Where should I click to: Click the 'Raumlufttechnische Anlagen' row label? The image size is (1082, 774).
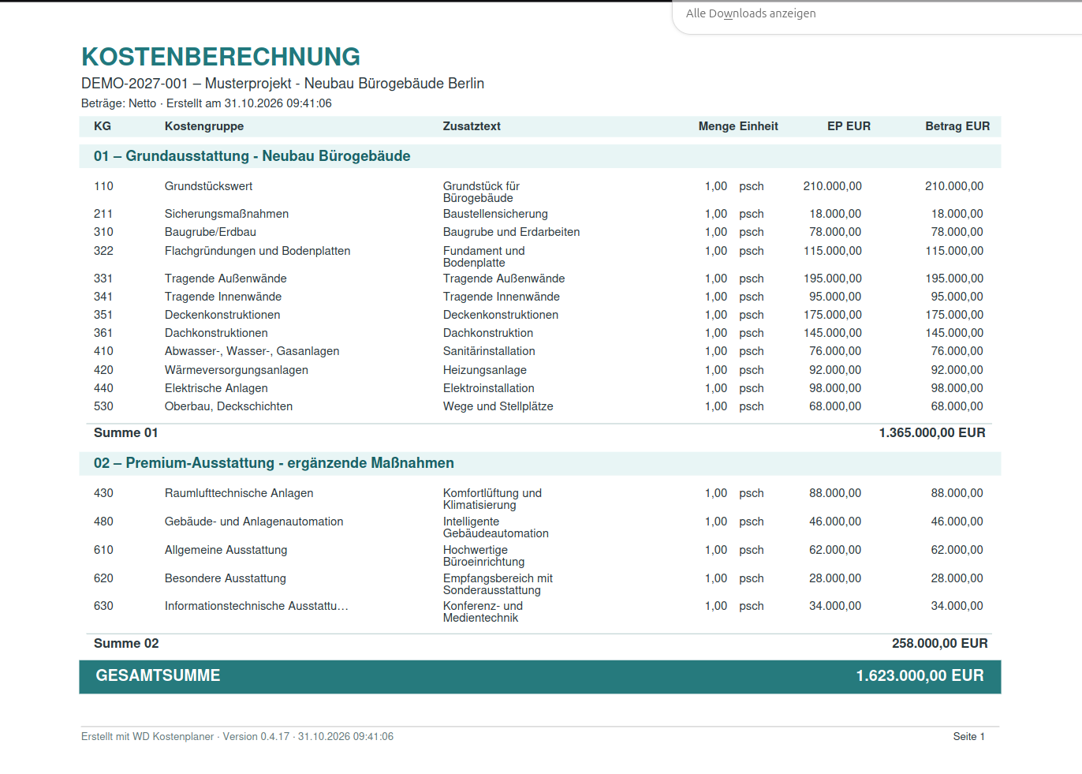point(239,493)
